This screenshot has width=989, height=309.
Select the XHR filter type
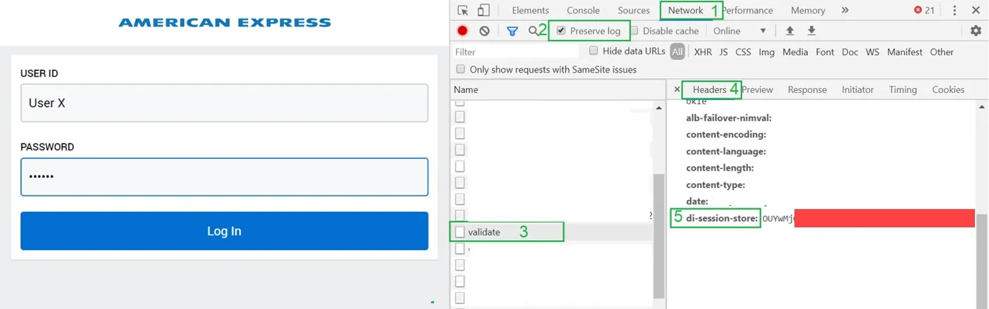tap(703, 51)
